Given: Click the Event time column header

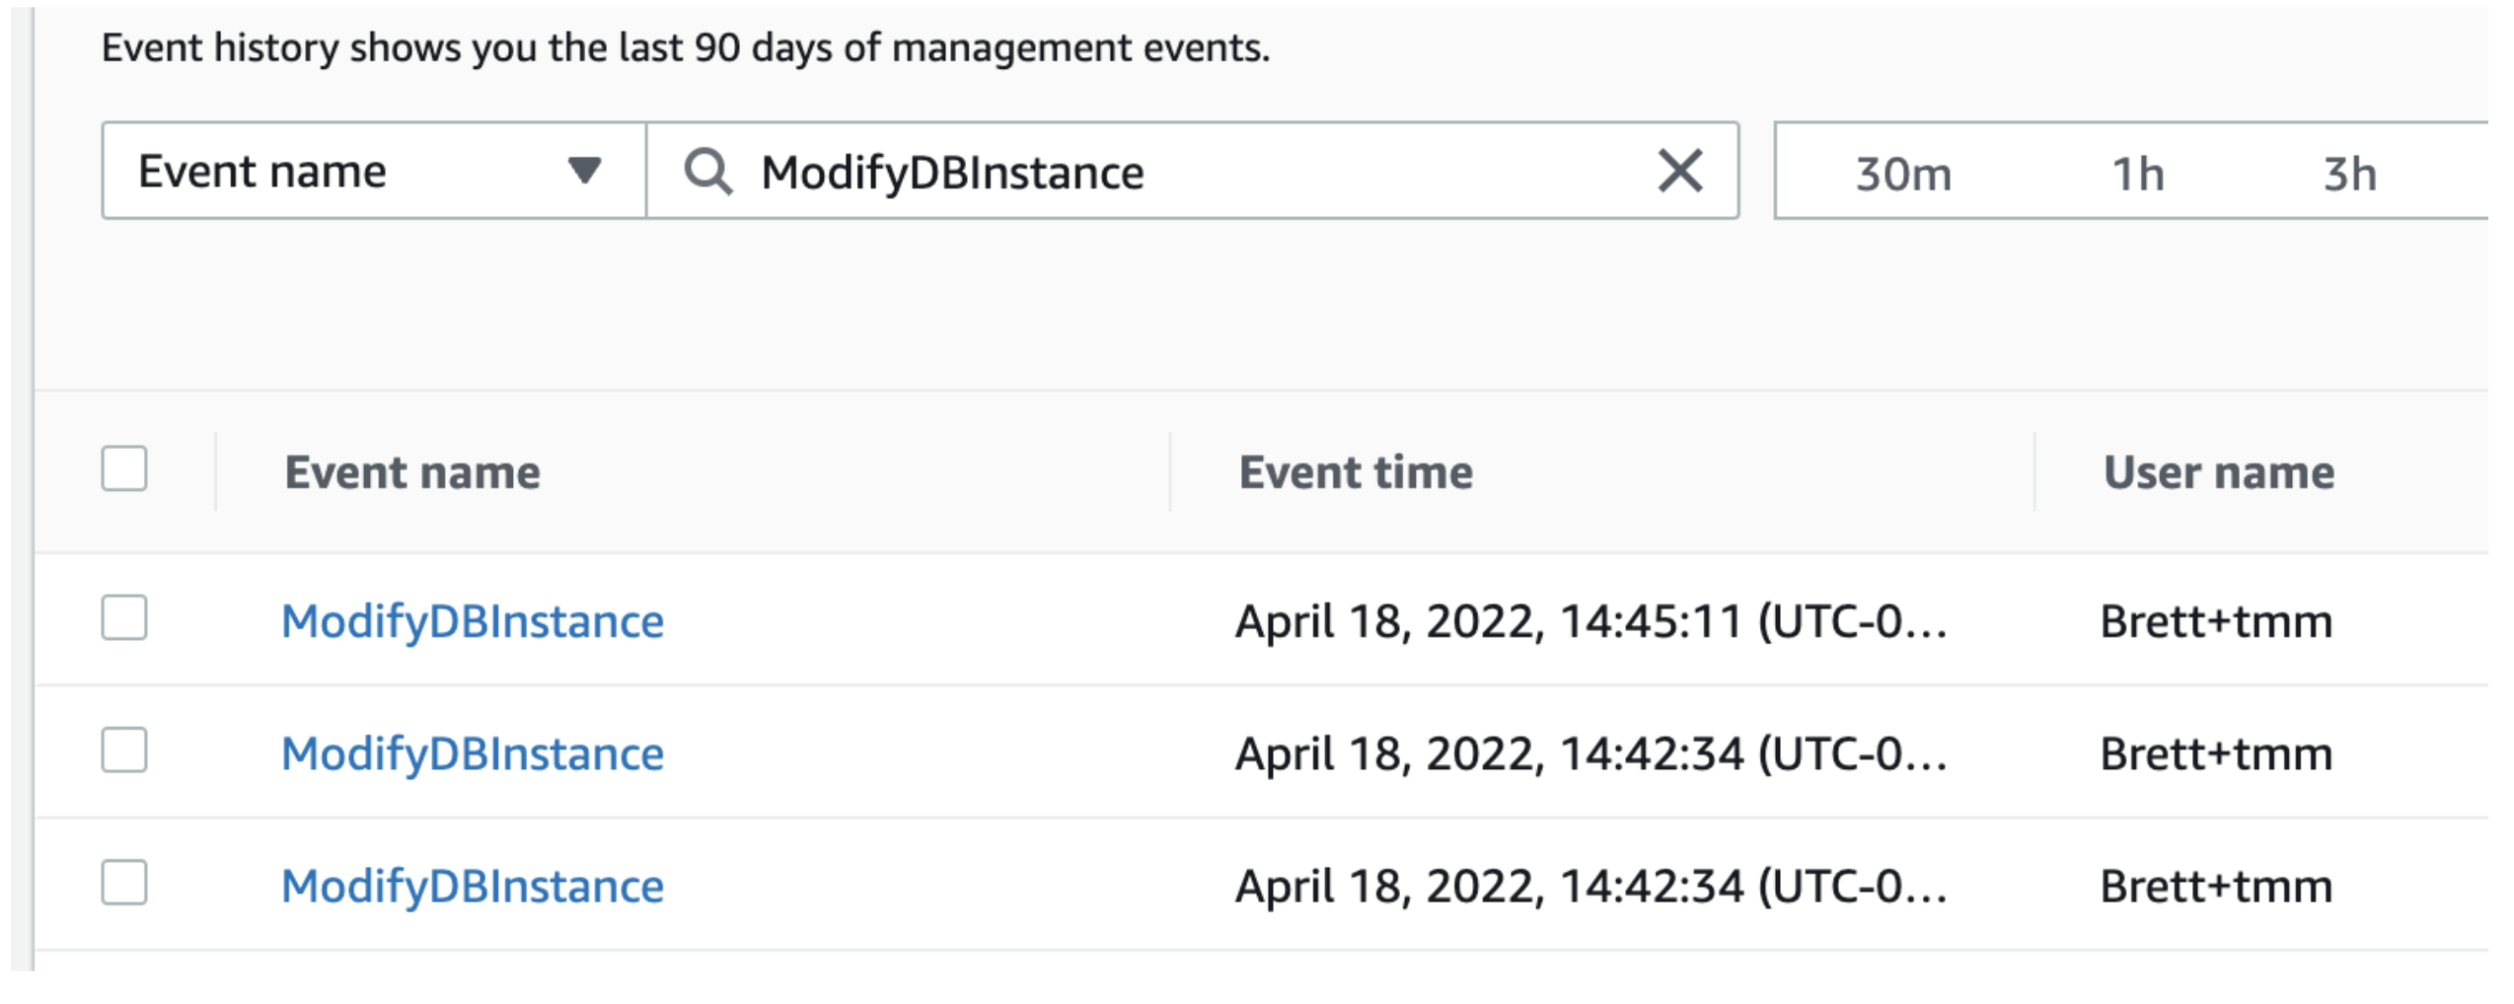Looking at the screenshot, I should pyautogui.click(x=1355, y=472).
